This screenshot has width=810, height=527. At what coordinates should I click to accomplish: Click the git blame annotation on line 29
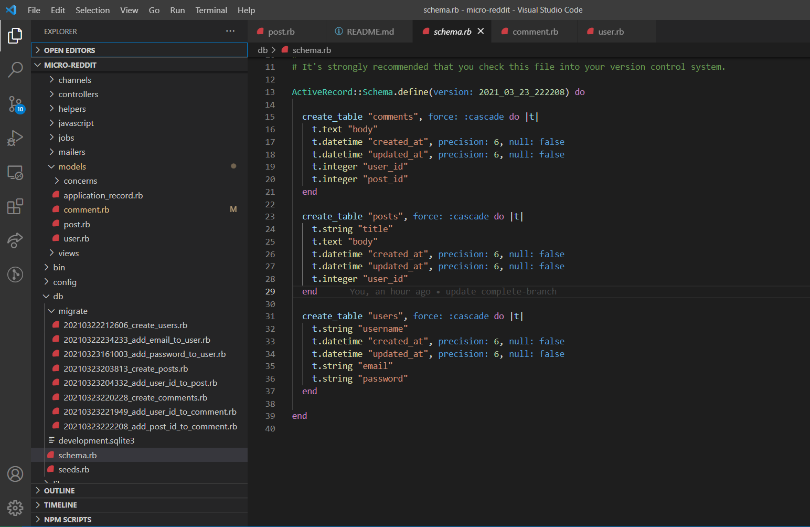(453, 291)
